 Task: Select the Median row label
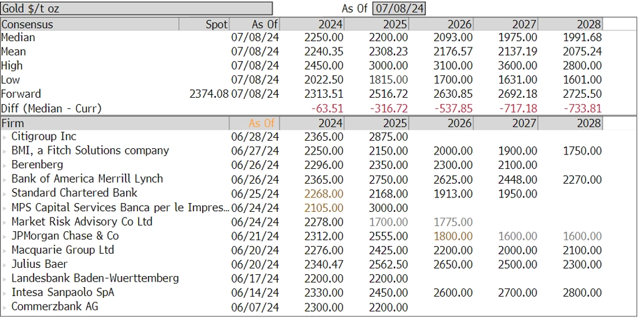point(18,37)
